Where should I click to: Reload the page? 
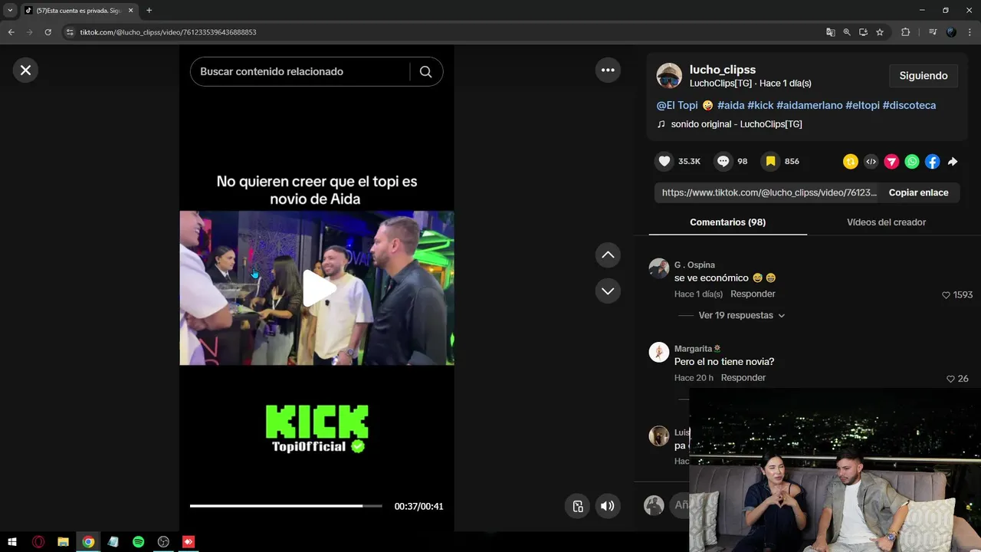(48, 32)
